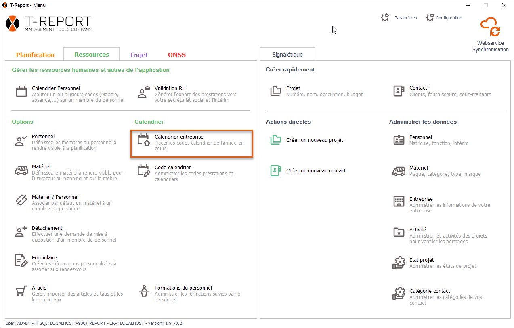Click the Formulaire document icon
The width and height of the screenshot is (514, 328).
click(21, 261)
